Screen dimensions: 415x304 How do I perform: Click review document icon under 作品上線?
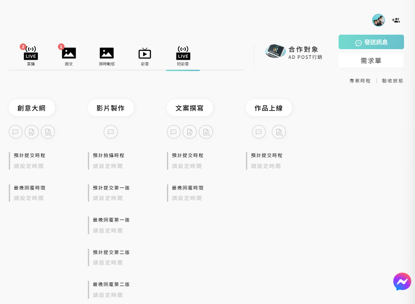[x=279, y=132]
